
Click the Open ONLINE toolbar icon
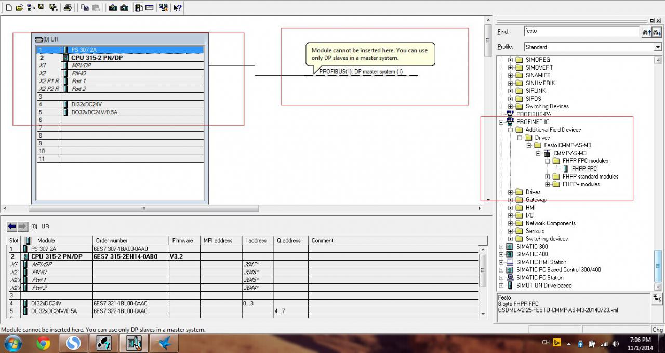[31, 8]
